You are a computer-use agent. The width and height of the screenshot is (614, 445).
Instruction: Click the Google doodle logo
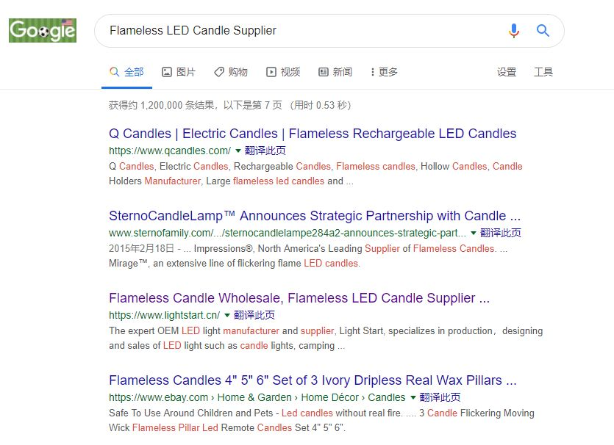click(43, 30)
